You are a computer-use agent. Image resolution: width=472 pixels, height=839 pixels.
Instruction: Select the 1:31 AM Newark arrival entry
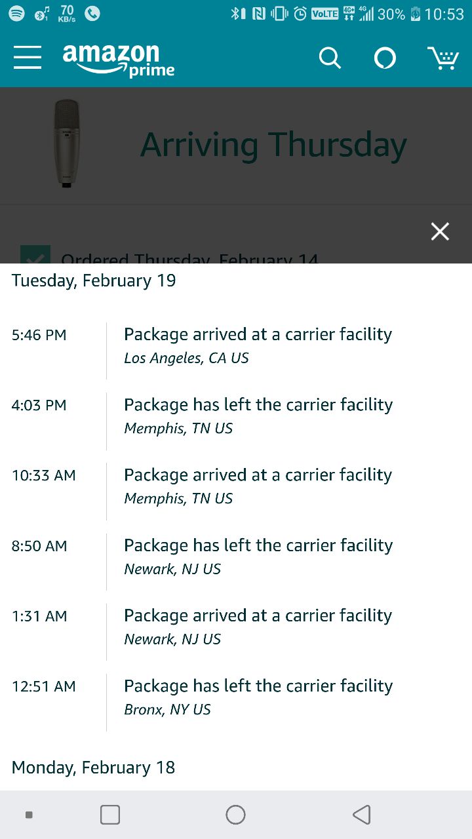click(x=258, y=627)
